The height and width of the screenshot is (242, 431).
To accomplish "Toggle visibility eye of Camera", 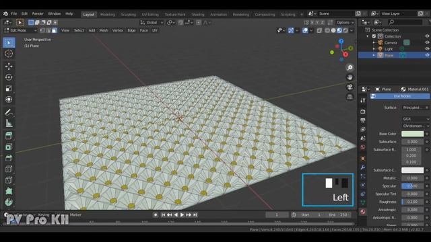I will click(427, 42).
